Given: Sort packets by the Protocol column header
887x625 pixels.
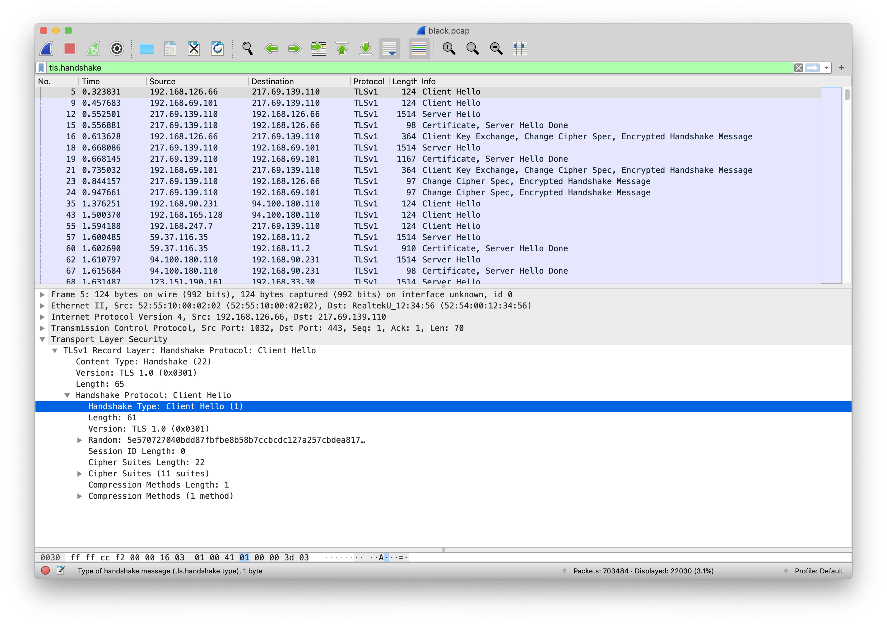Looking at the screenshot, I should 368,81.
